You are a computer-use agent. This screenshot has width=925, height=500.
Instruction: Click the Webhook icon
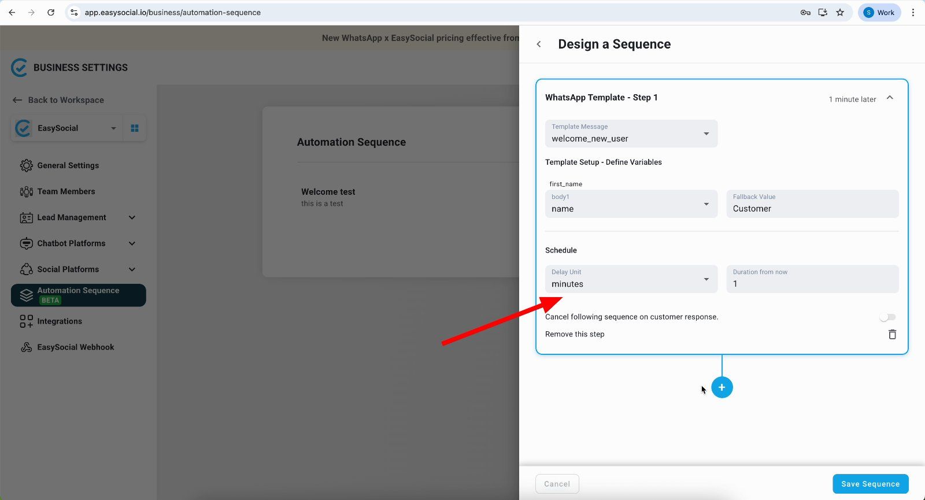tap(27, 347)
